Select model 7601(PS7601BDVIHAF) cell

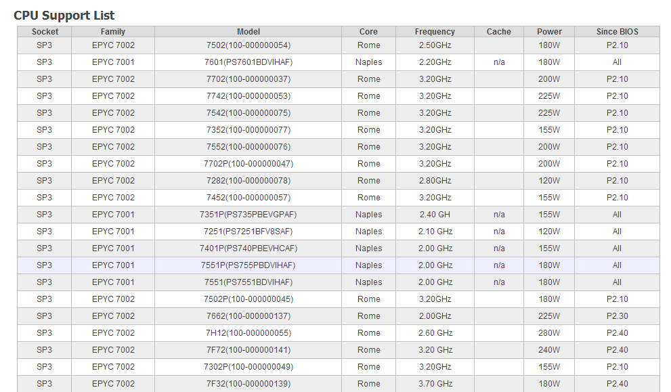248,62
